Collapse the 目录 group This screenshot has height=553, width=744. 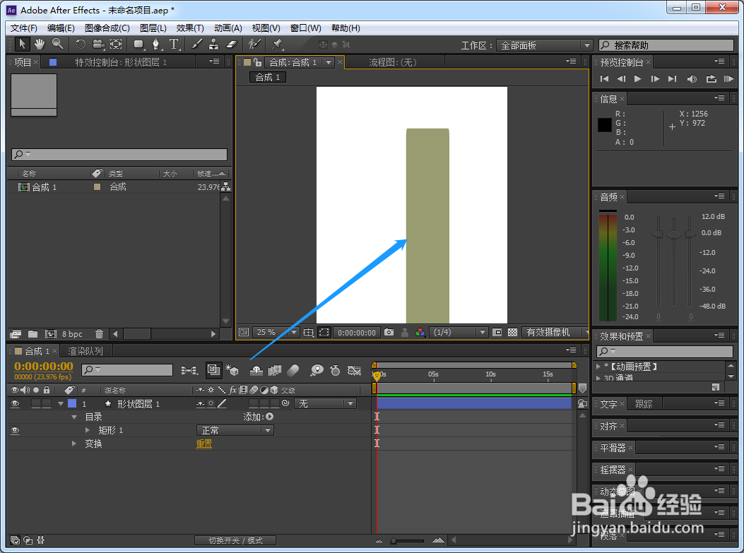click(x=74, y=417)
